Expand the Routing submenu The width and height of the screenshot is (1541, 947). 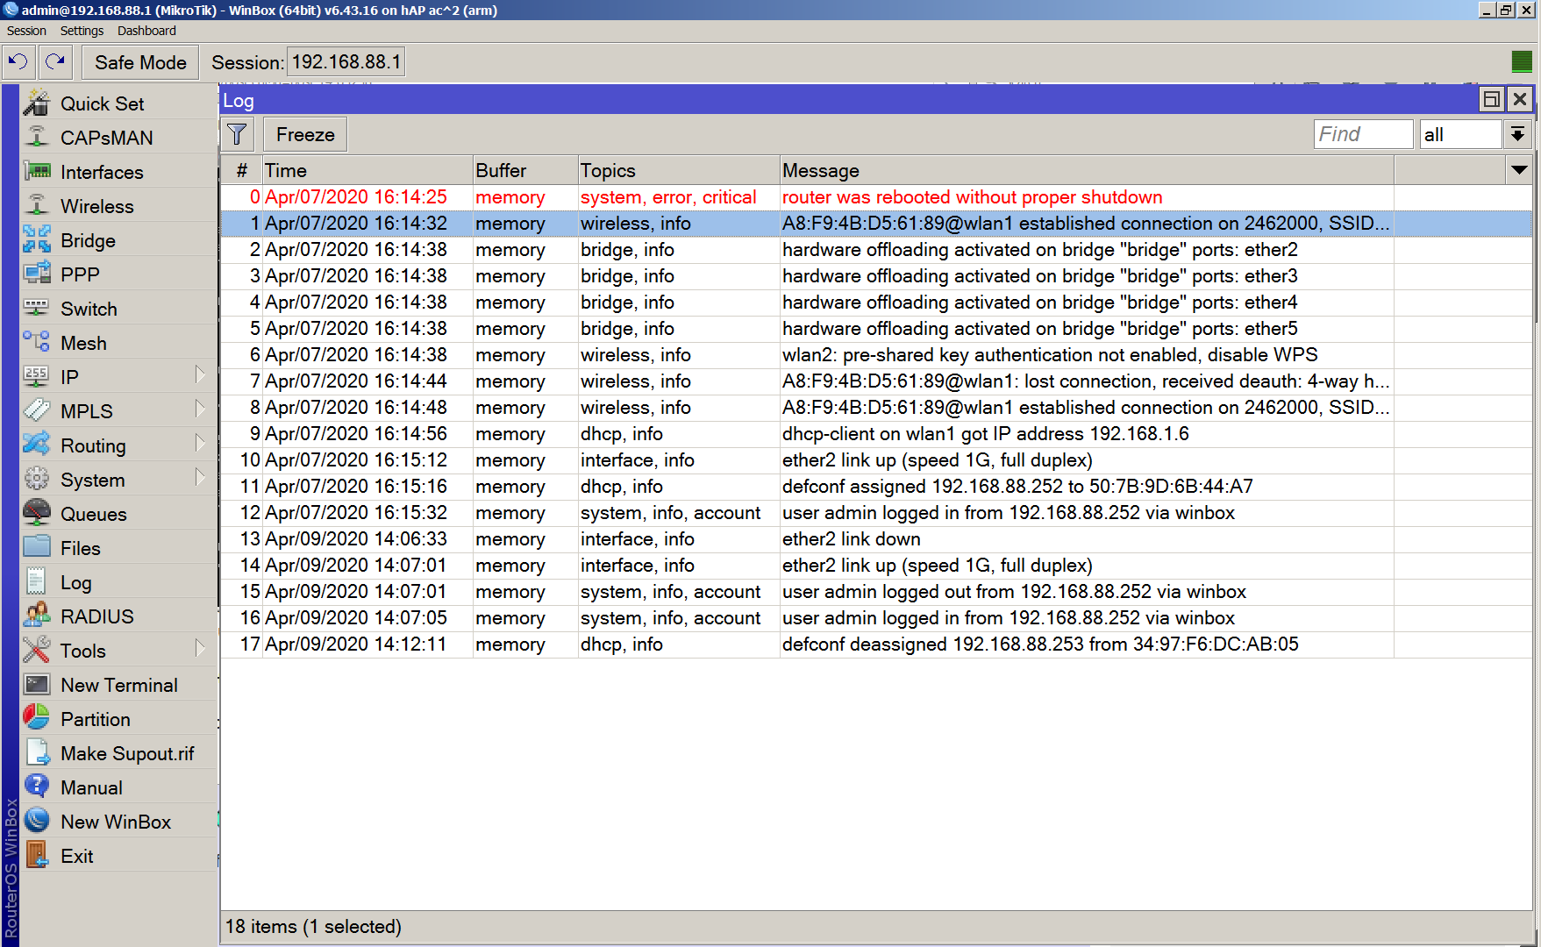click(200, 444)
